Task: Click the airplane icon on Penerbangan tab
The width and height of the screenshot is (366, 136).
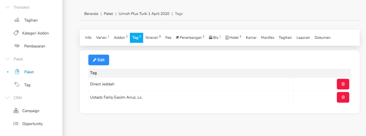Action: pos(177,37)
